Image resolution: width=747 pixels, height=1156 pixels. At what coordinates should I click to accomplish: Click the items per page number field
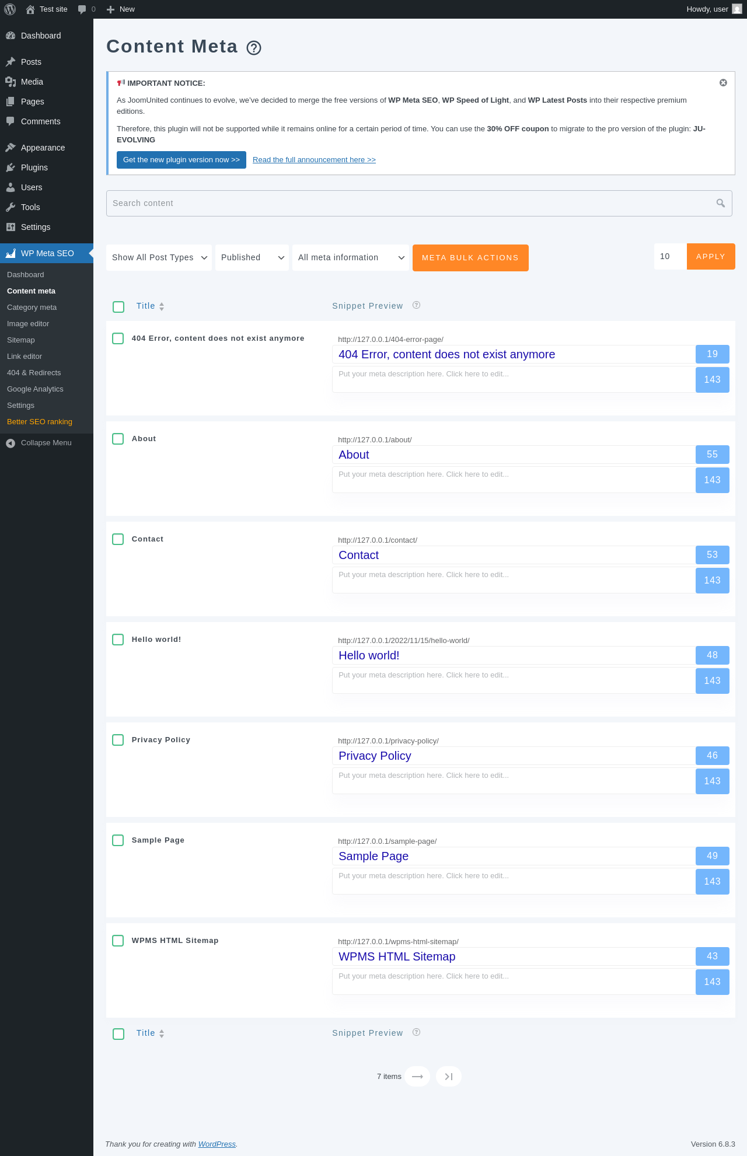point(671,257)
